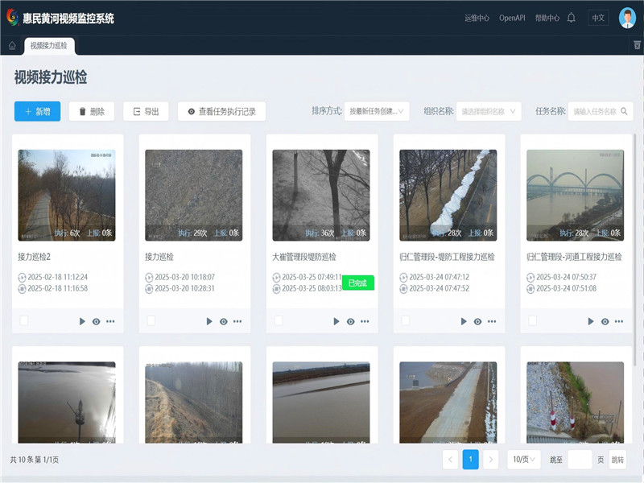Select page 1 in pagination
Screen dimensions: 644x483
pyautogui.click(x=470, y=459)
